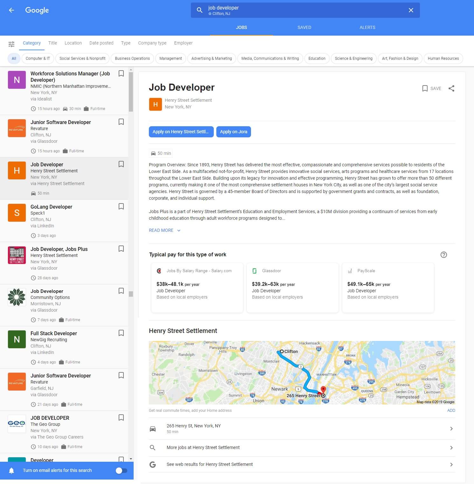
Task: Expand 265 Henry St directions chevron
Action: tap(451, 429)
